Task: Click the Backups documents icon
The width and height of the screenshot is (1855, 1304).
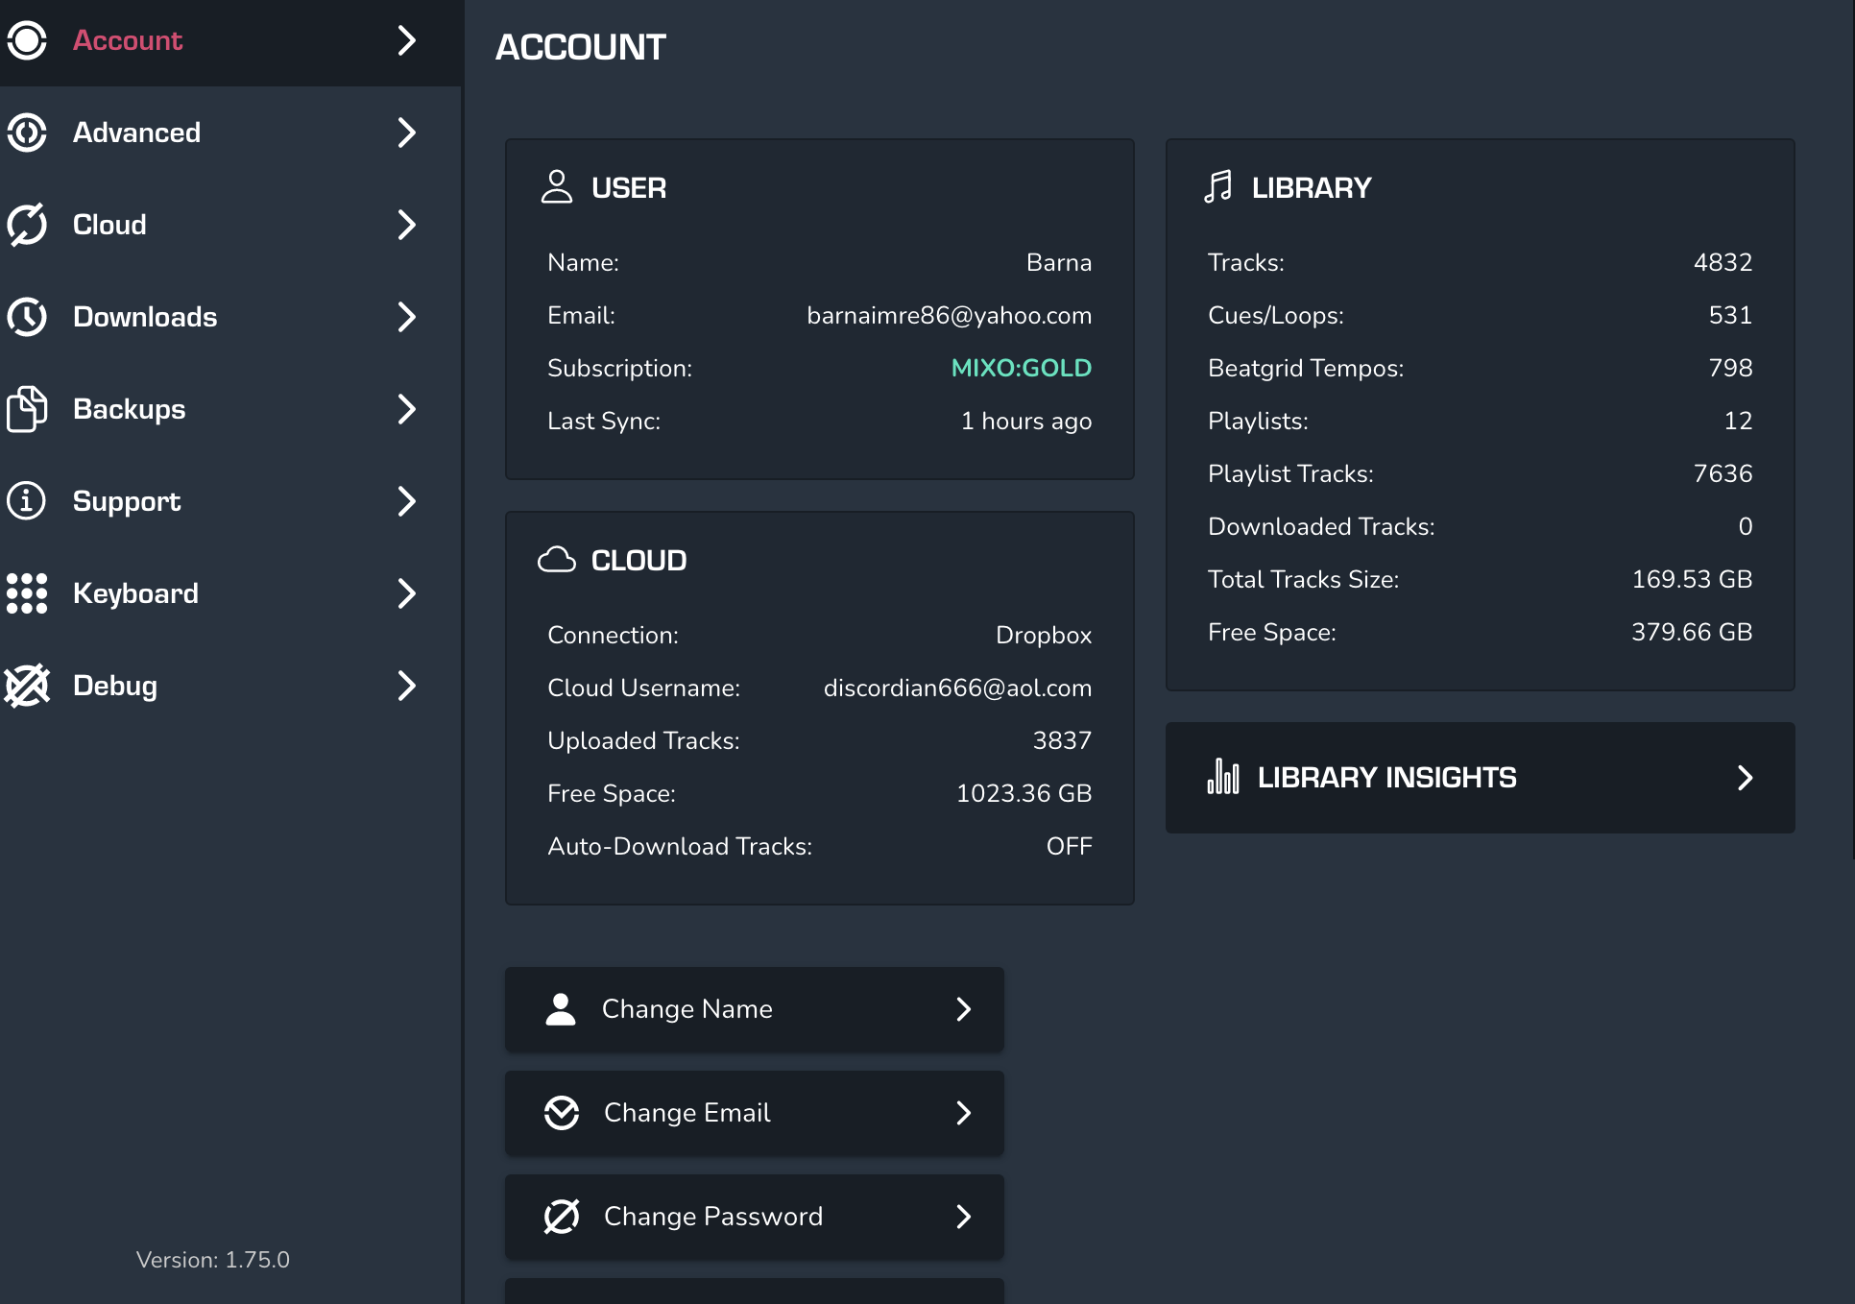Action: tap(27, 409)
